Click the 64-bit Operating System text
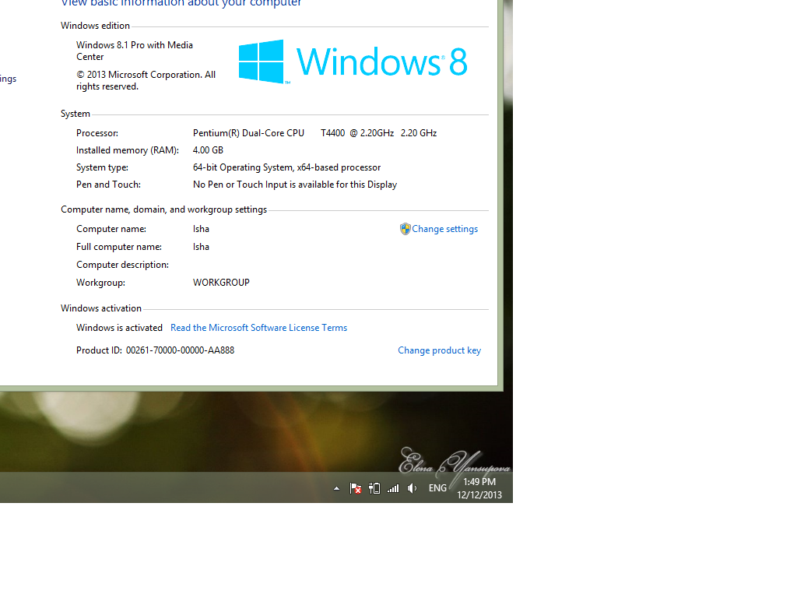 point(286,167)
